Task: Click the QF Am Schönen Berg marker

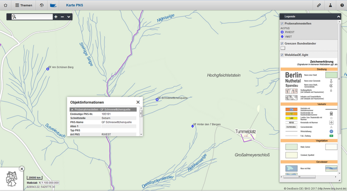Action: 48,69
